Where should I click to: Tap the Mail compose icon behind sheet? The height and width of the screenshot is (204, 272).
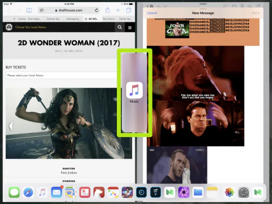pos(258,6)
